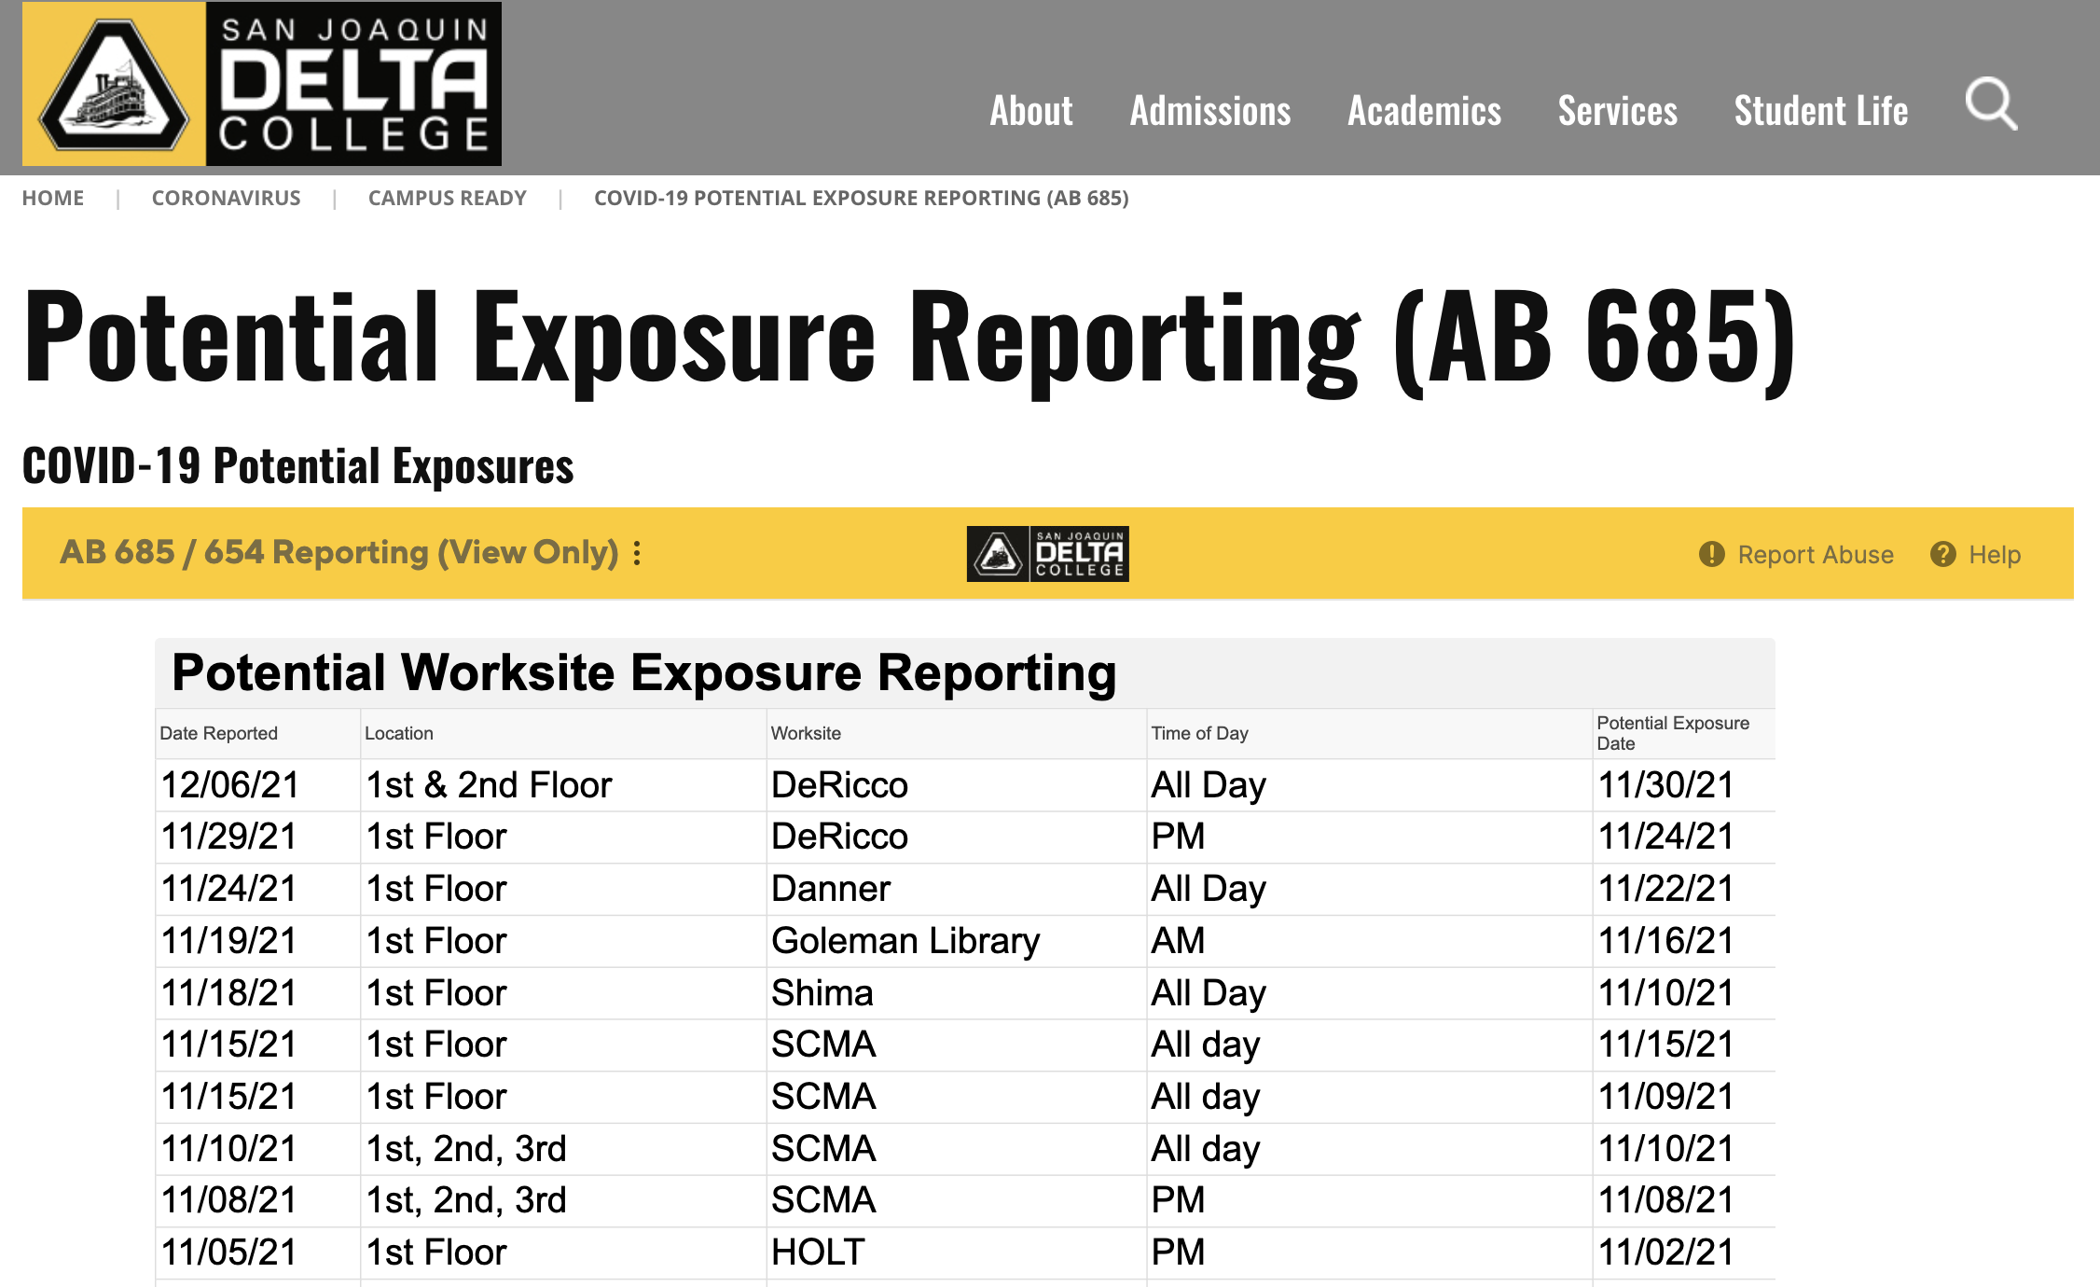
Task: Open the site search magnifier icon
Action: coord(1991,104)
